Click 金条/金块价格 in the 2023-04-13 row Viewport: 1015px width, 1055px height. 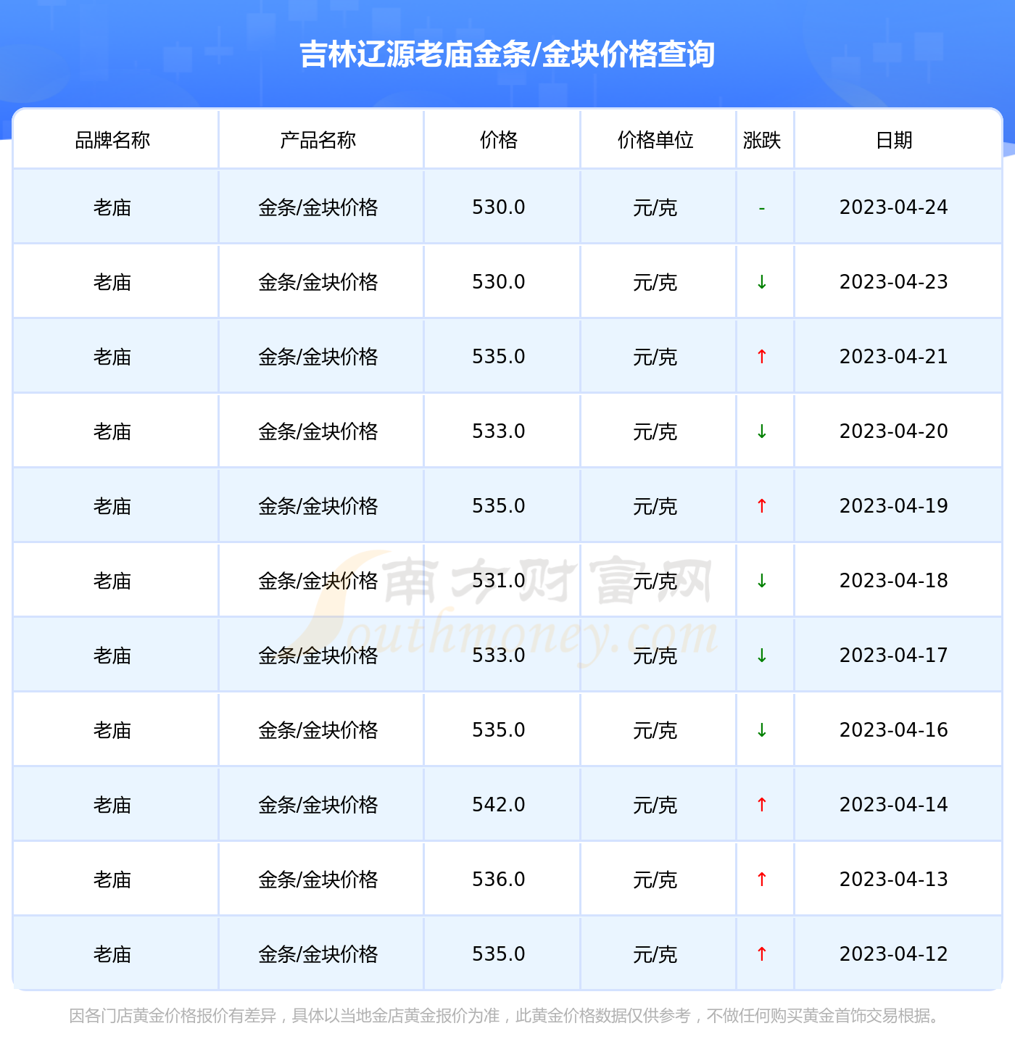[x=318, y=880]
